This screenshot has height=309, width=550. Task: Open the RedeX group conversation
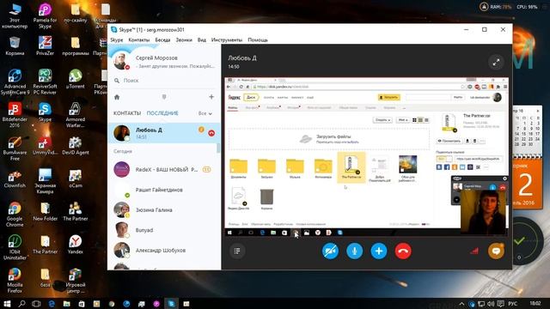point(164,170)
